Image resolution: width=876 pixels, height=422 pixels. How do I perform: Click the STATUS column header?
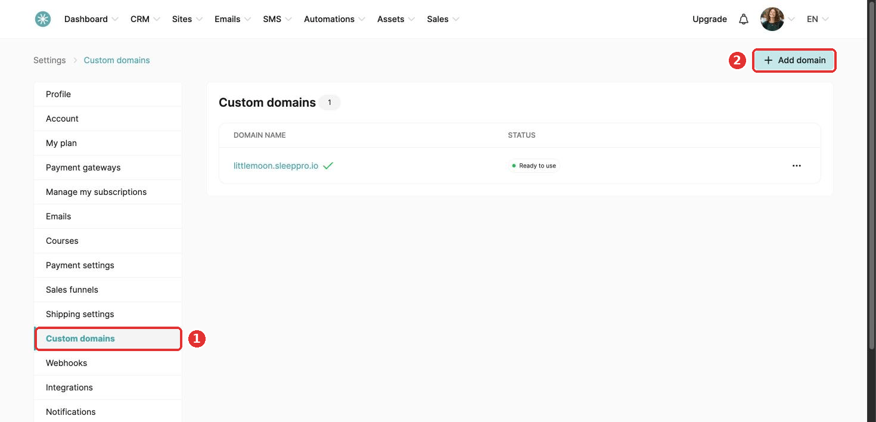pyautogui.click(x=521, y=135)
